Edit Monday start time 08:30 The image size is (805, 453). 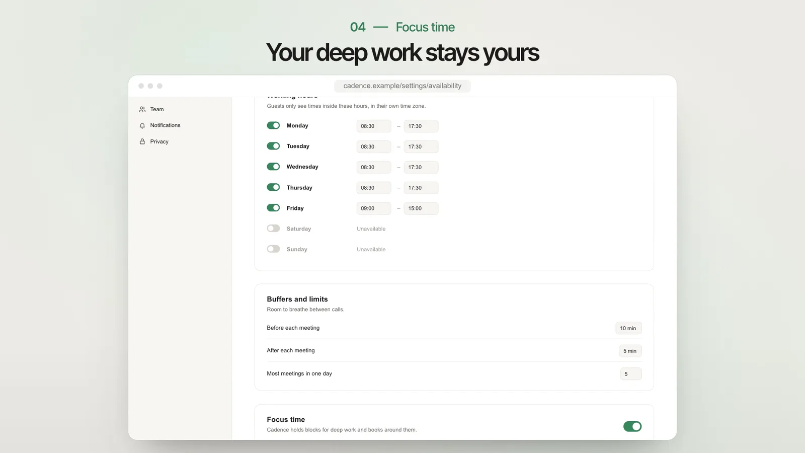click(374, 126)
